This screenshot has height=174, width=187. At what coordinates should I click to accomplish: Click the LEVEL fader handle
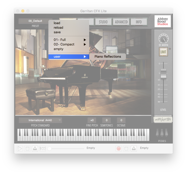pos(163,74)
